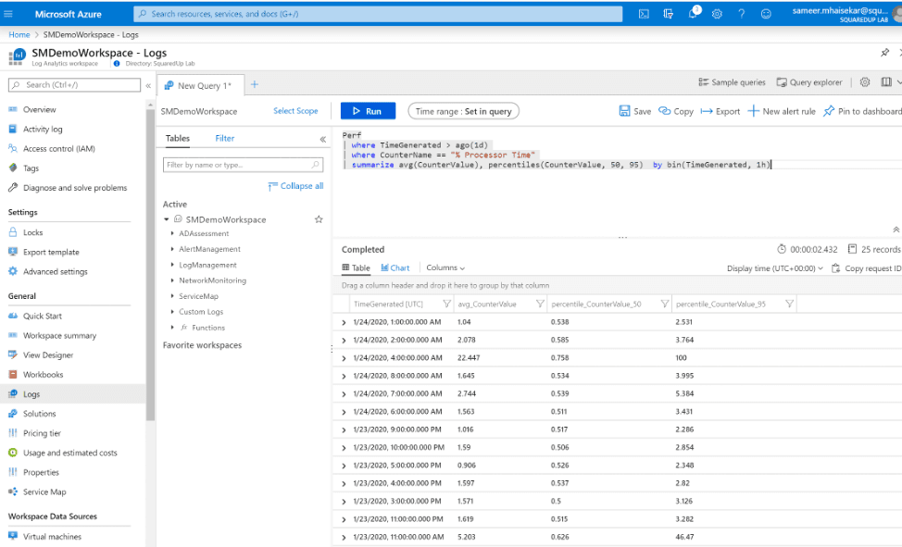Viewport: 902px width, 547px height.
Task: Open the Columns dropdown
Action: coord(445,267)
